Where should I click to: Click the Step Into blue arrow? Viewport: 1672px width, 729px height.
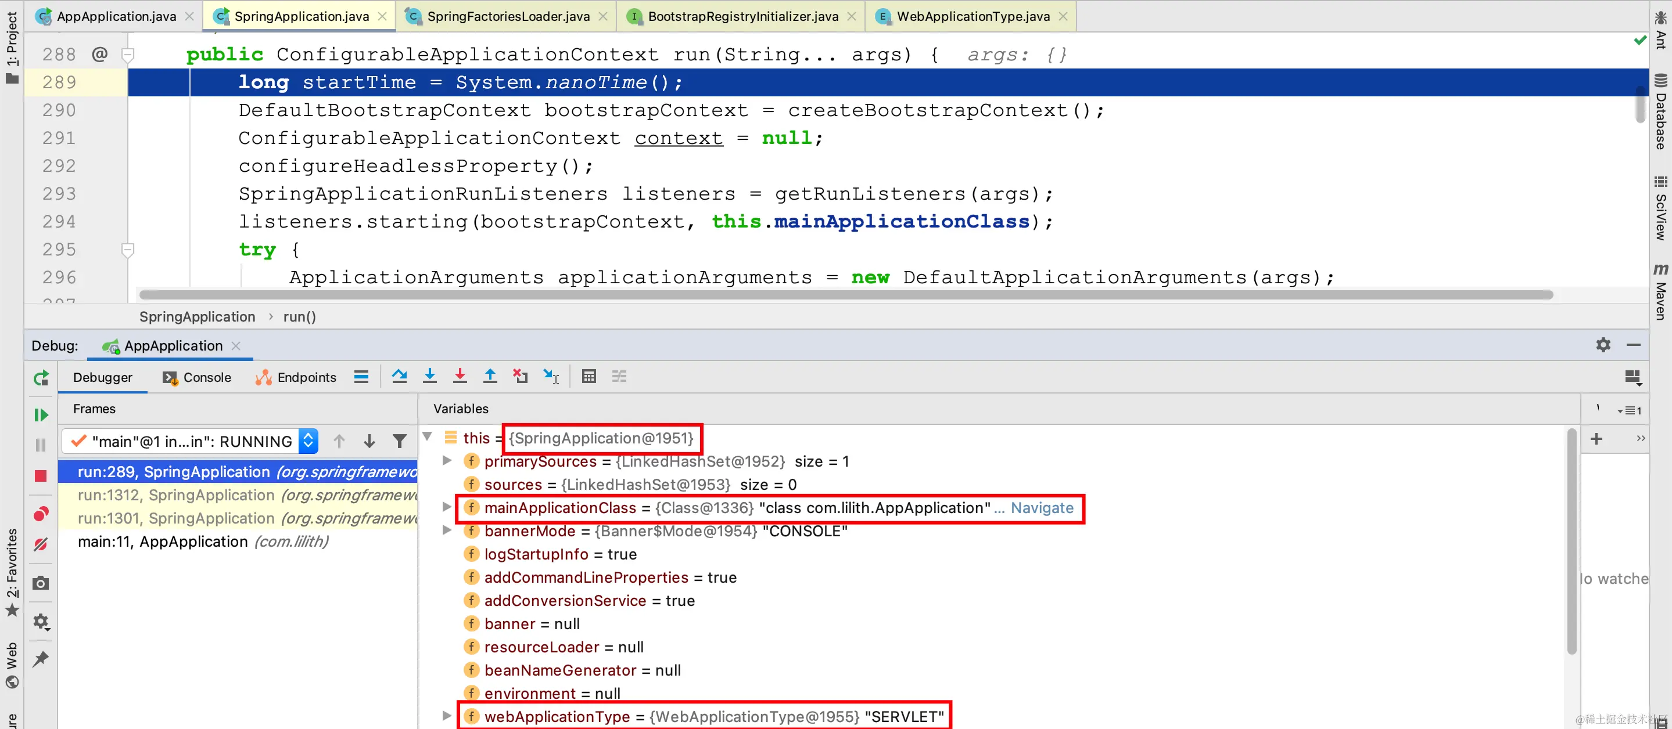coord(430,376)
